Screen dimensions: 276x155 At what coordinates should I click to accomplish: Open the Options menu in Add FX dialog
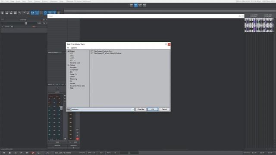pyautogui.click(x=74, y=48)
